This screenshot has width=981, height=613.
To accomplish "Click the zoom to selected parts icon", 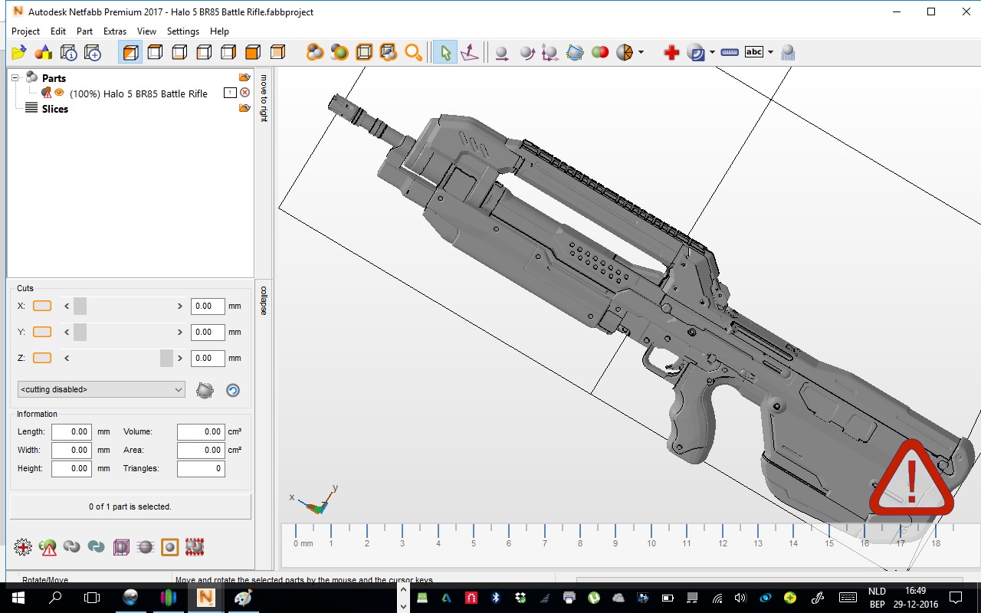I will (x=340, y=52).
